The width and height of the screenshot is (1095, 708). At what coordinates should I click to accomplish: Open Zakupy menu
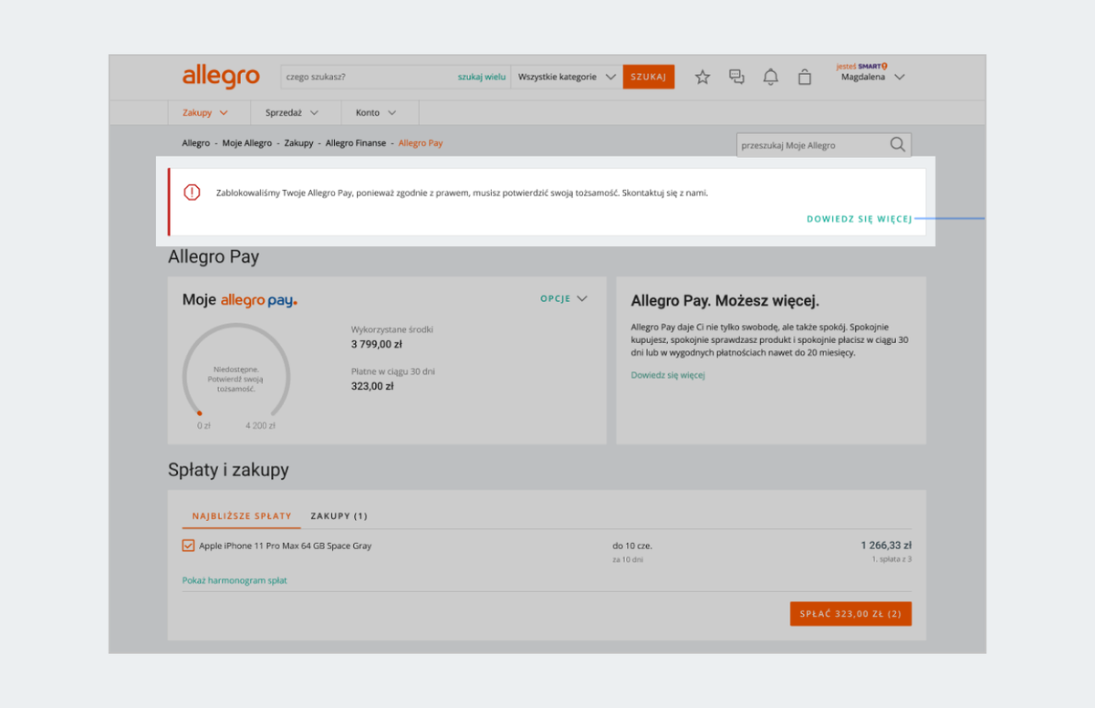point(205,112)
